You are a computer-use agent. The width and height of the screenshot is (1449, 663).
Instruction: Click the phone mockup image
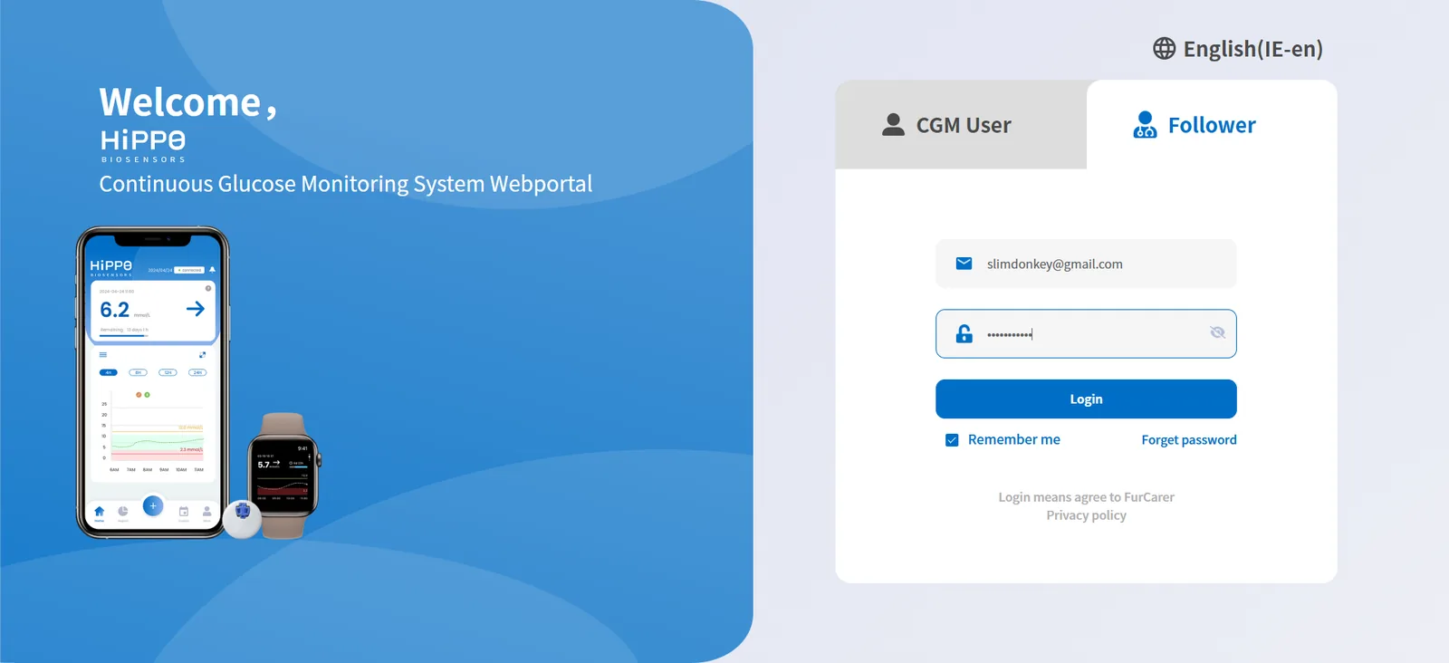tap(153, 382)
